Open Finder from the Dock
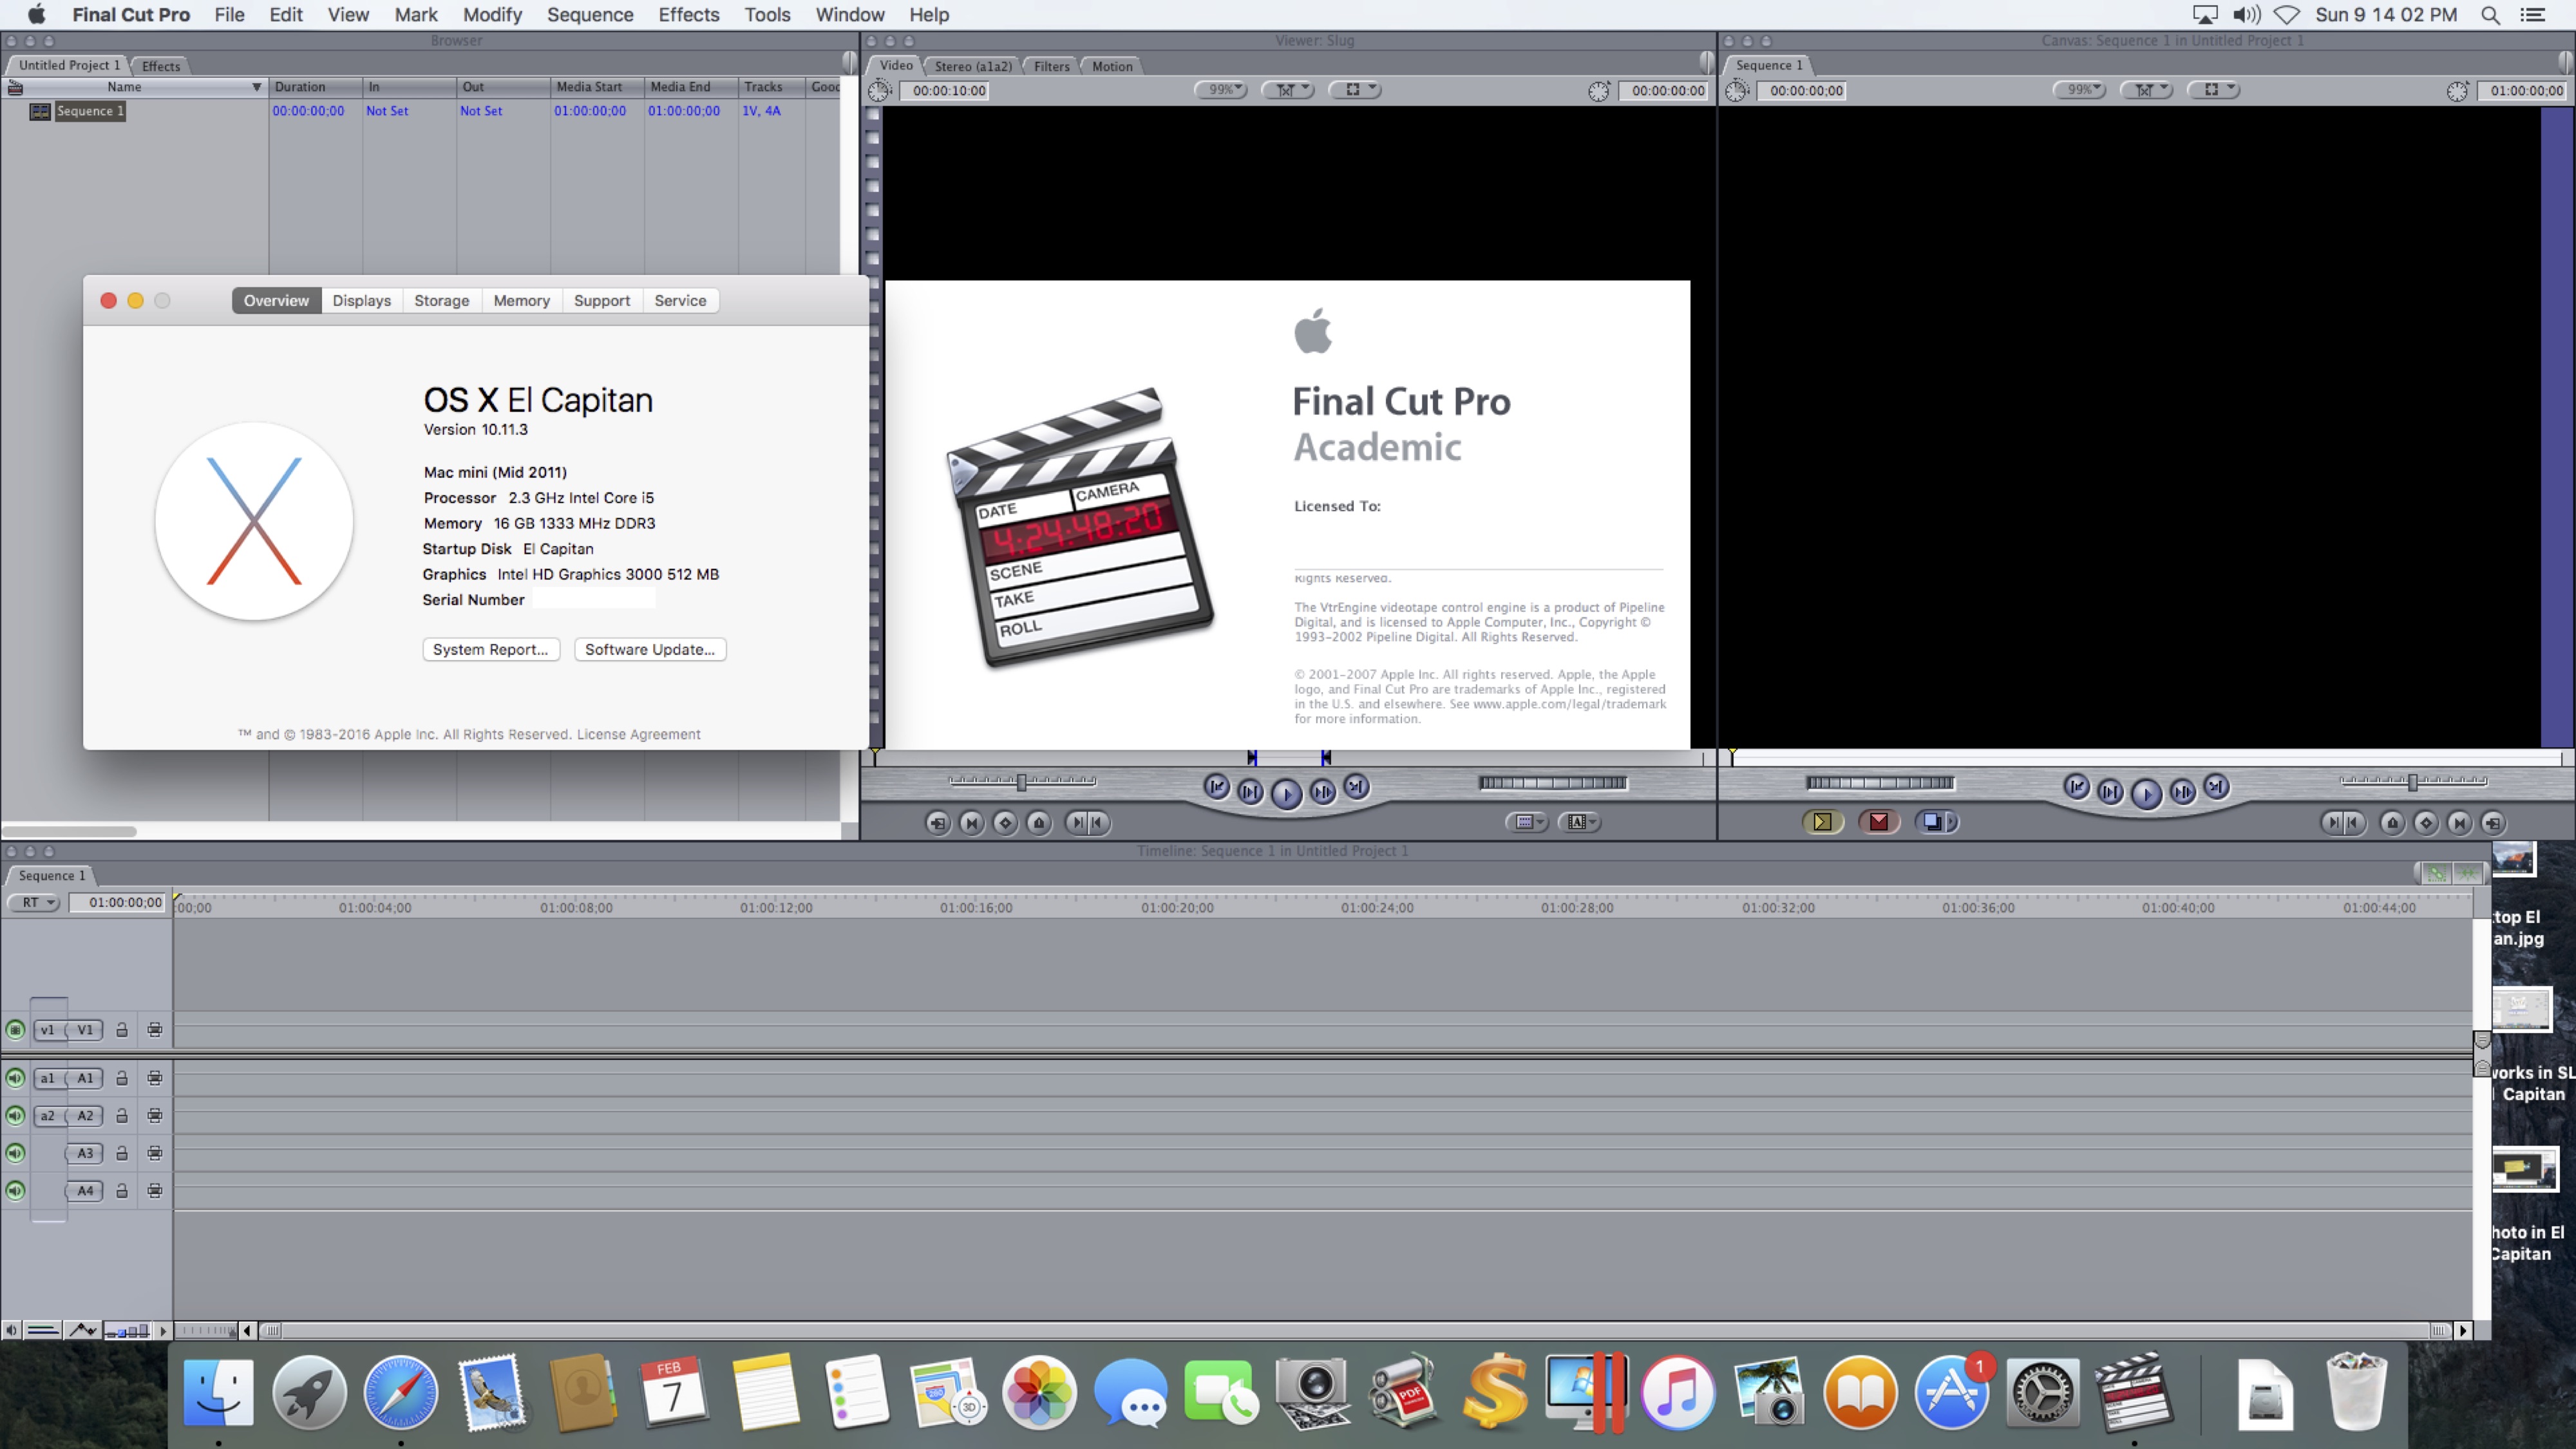 (x=219, y=1392)
